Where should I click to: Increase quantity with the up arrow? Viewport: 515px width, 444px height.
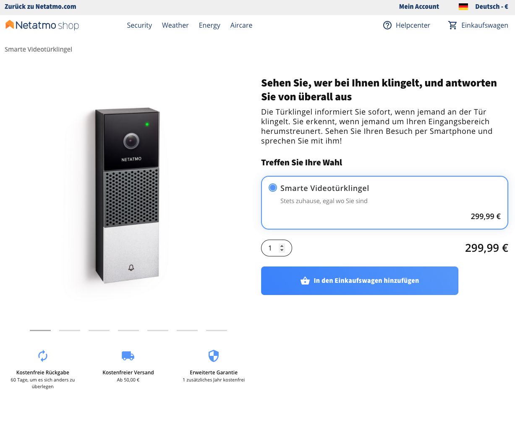pyautogui.click(x=282, y=246)
